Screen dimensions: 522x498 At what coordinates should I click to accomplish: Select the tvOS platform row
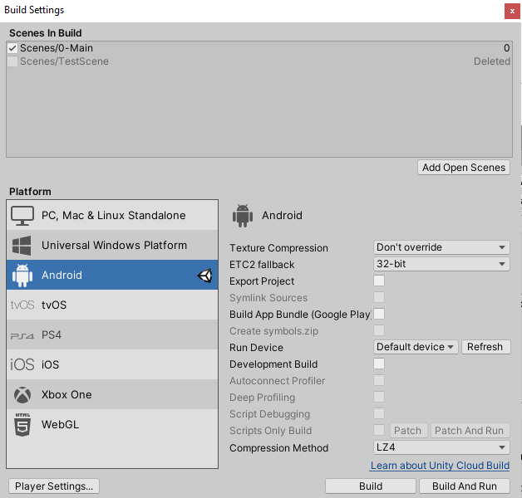112,305
